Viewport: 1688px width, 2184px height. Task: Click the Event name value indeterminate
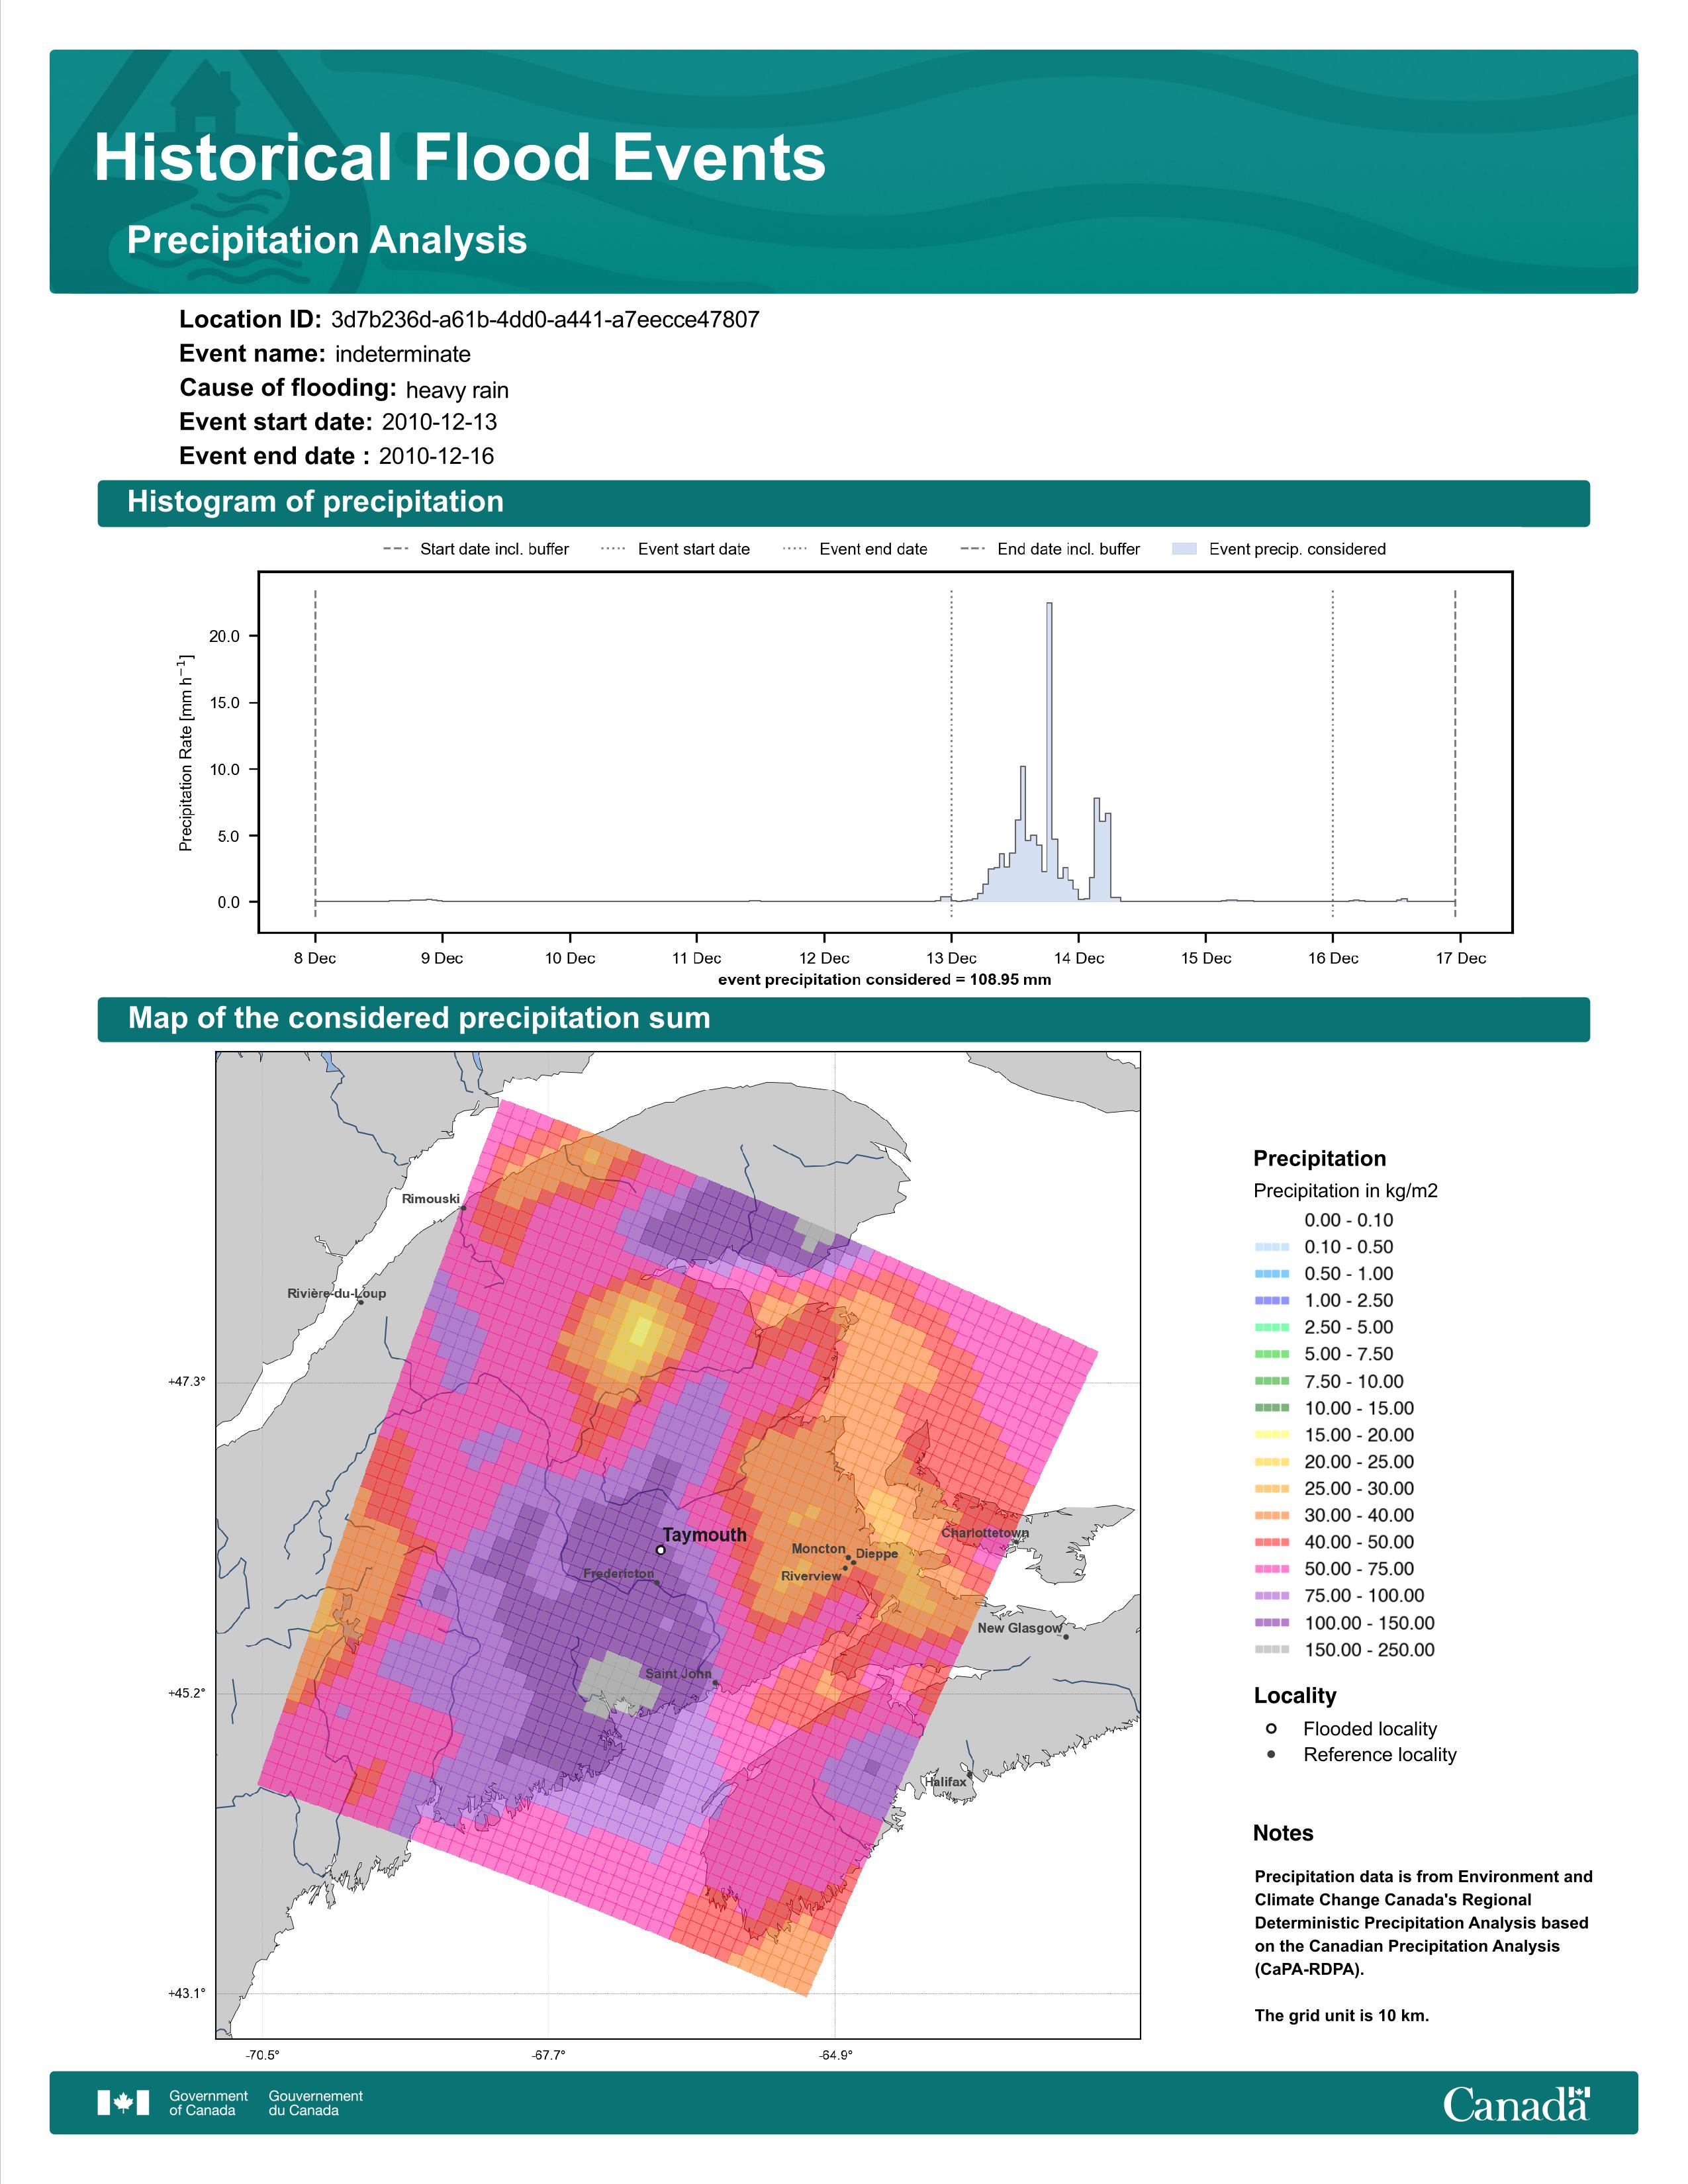403,354
